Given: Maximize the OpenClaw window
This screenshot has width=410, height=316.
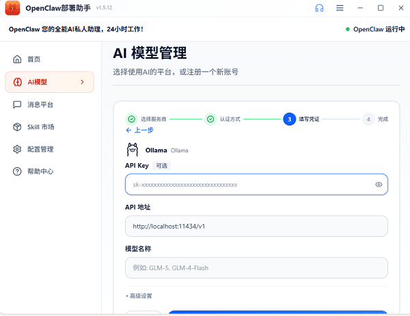Looking at the screenshot, I should tap(381, 8).
